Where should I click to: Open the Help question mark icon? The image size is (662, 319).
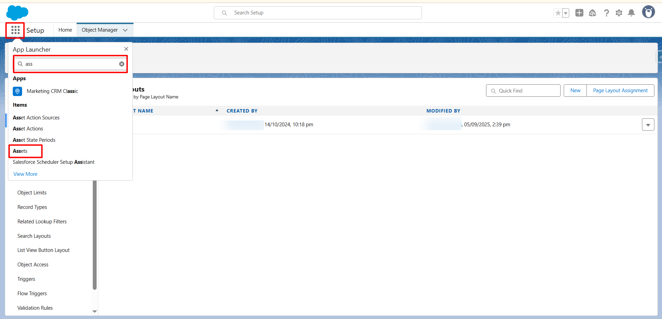(606, 13)
